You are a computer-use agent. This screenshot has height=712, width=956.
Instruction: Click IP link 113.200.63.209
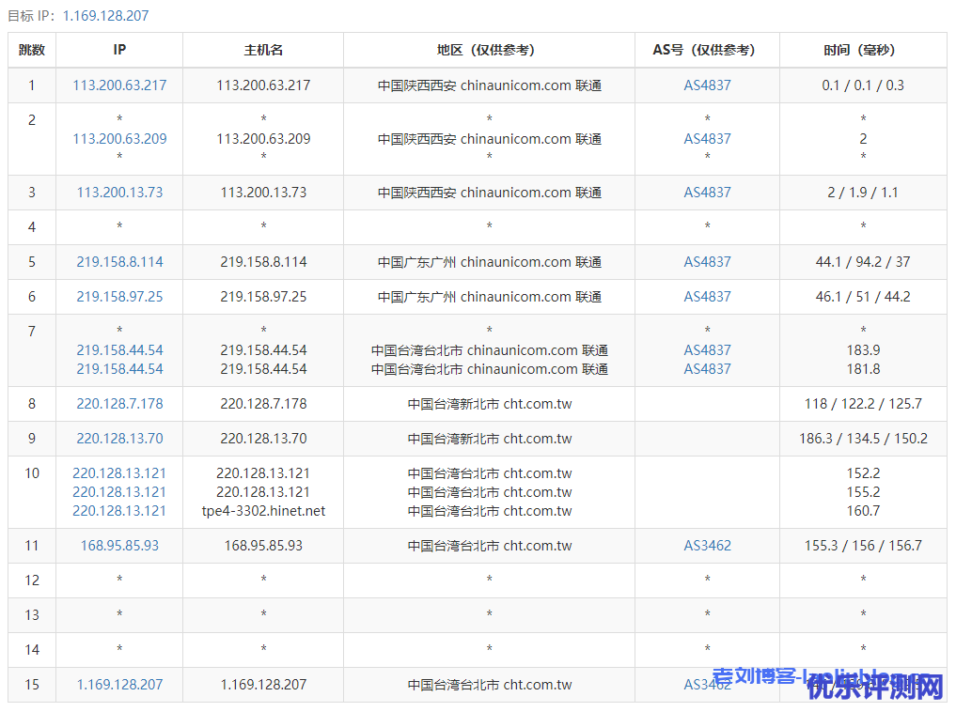pos(119,139)
